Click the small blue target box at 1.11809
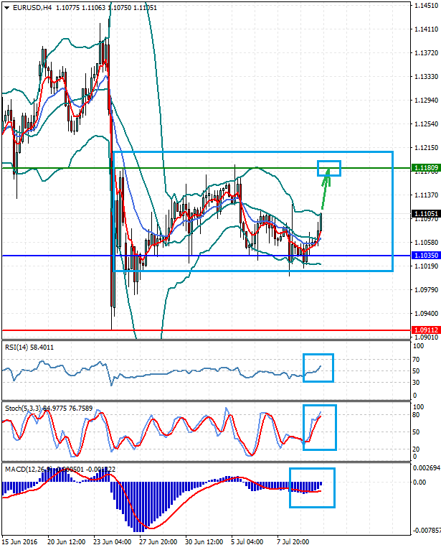The image size is (441, 550). (329, 167)
